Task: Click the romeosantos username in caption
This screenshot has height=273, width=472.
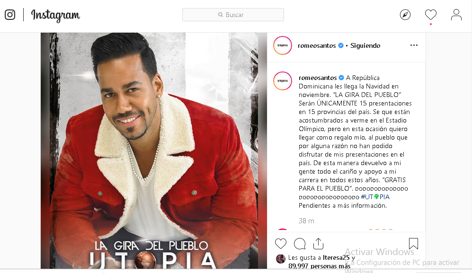Action: [318, 78]
